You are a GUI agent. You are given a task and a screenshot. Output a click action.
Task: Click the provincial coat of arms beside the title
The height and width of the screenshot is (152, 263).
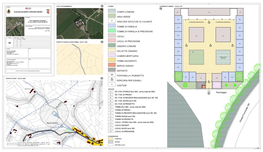(48, 11)
